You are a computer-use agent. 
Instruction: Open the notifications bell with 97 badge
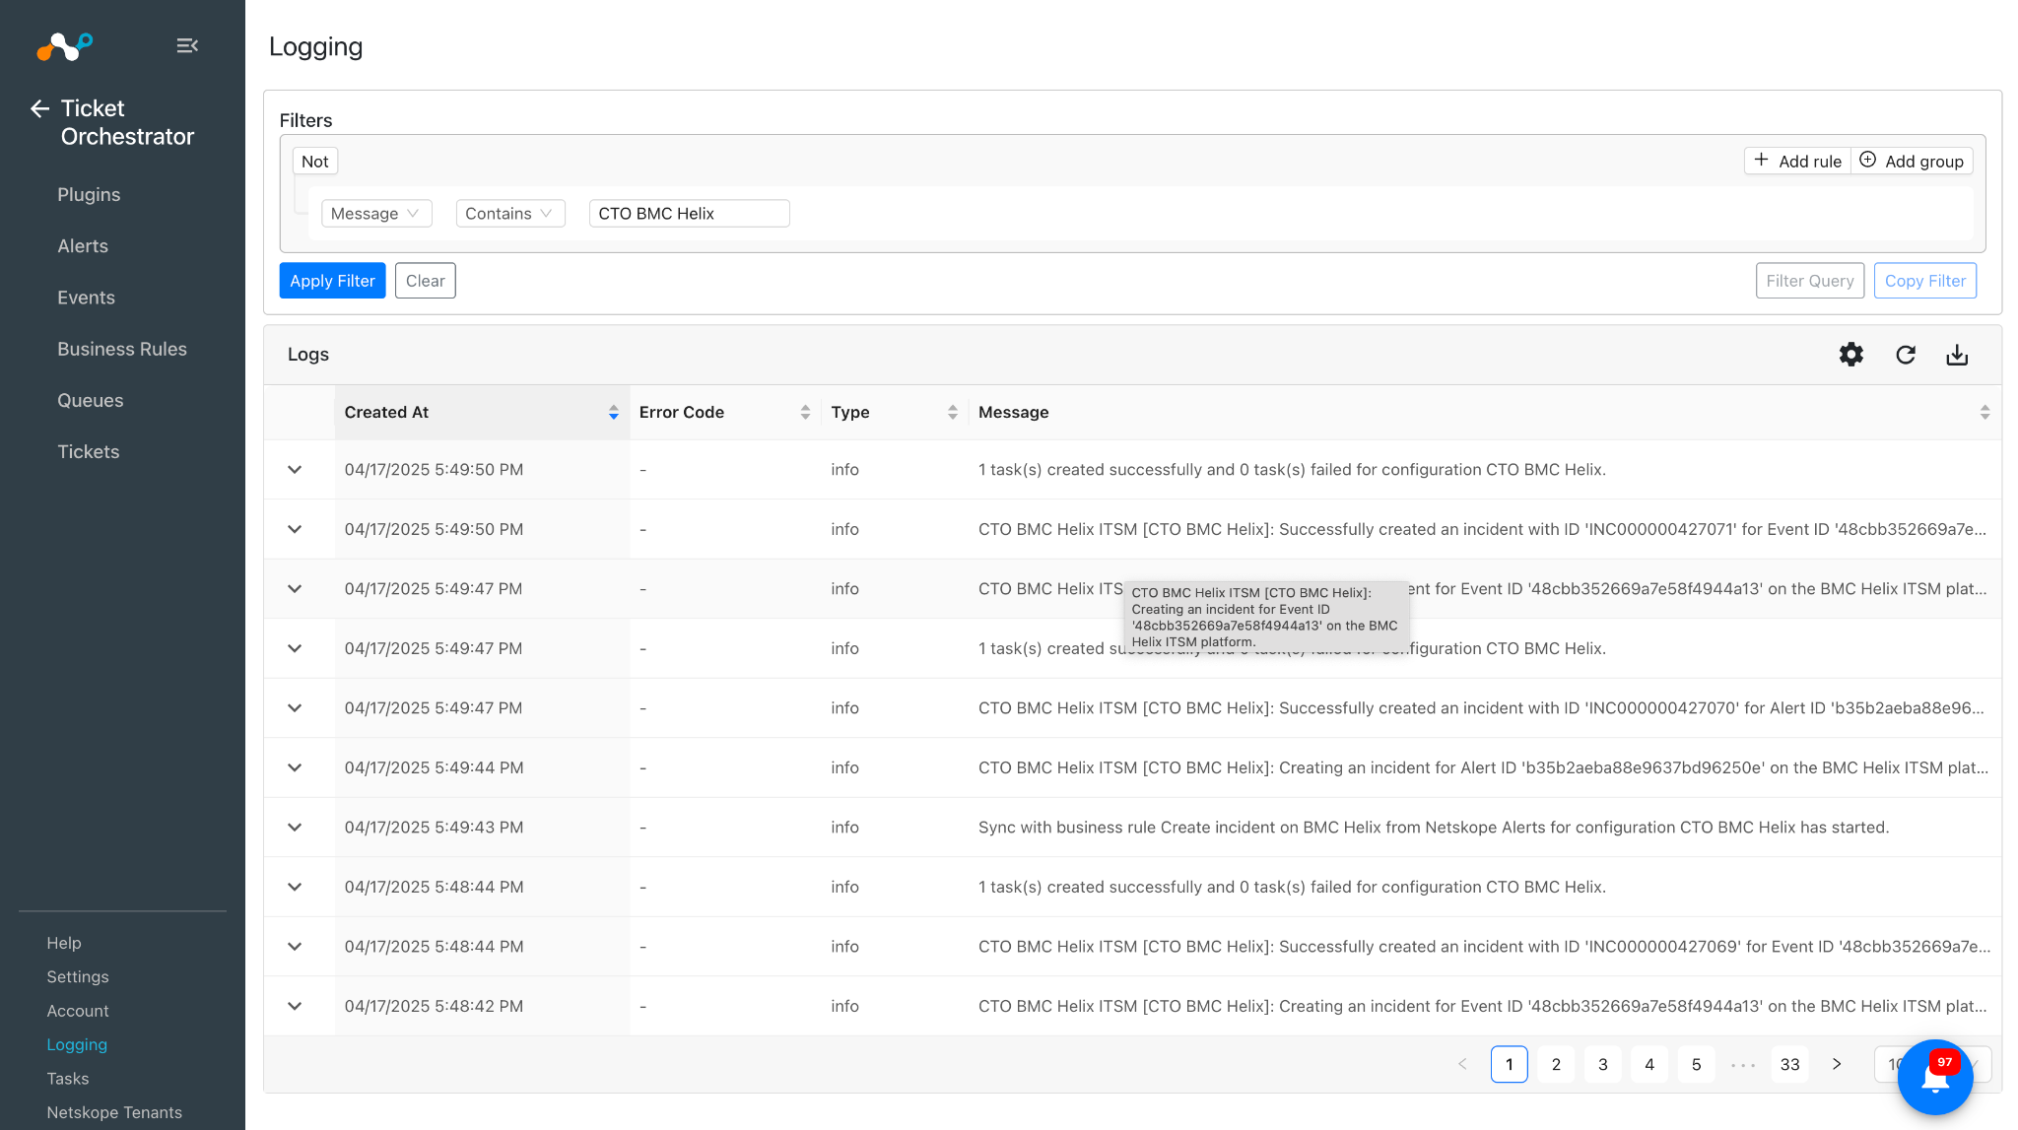[x=1935, y=1077]
